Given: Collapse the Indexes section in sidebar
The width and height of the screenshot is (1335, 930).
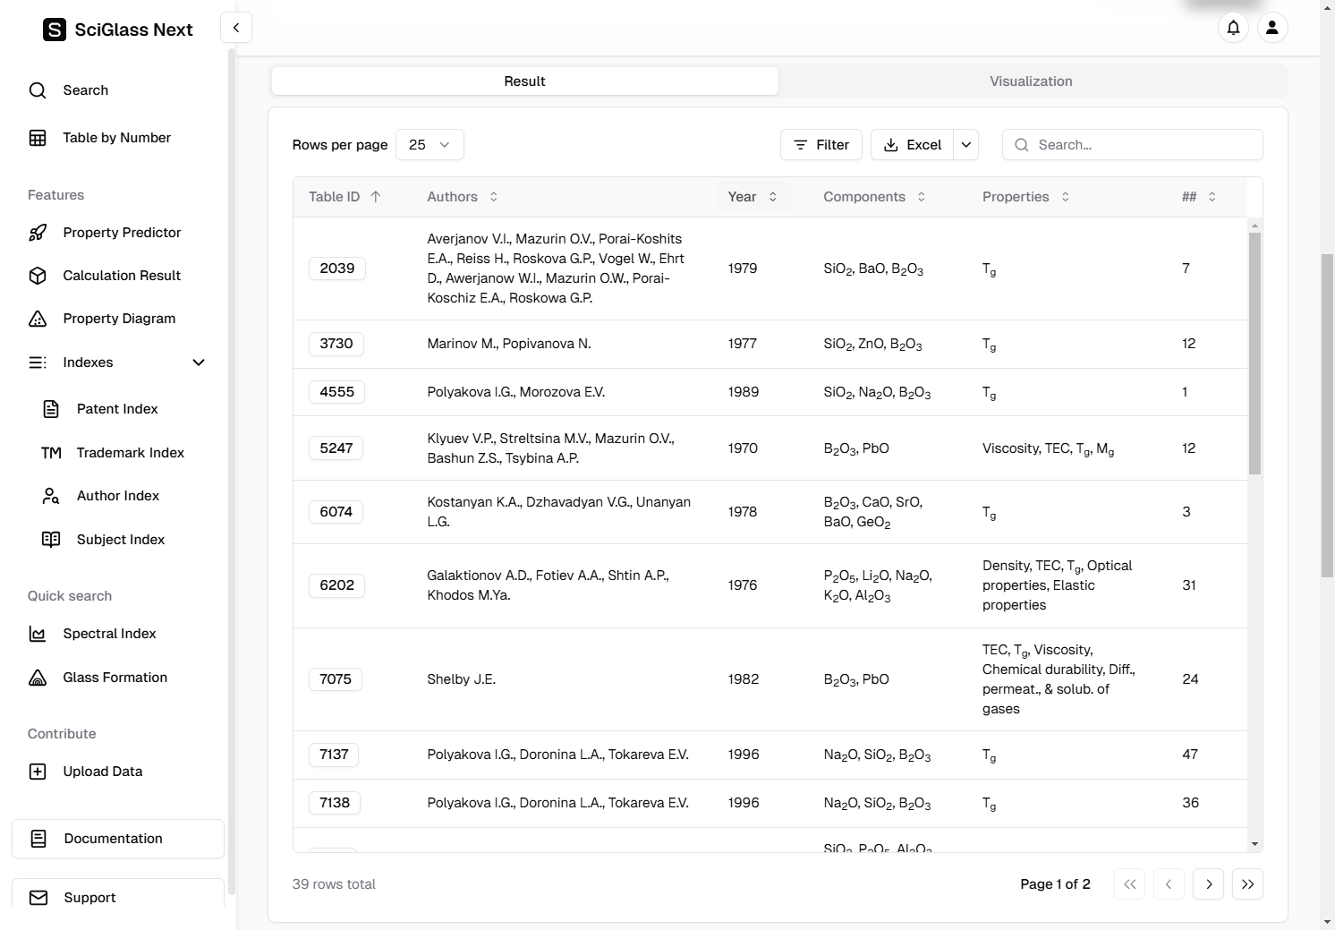Looking at the screenshot, I should [x=199, y=363].
